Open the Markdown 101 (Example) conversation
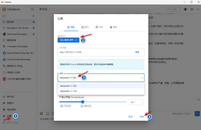This screenshot has width=201, height=130. [x=19, y=28]
